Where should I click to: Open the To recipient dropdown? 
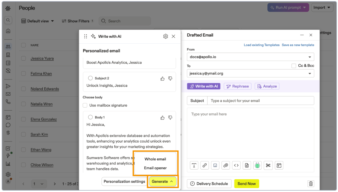coord(310,74)
